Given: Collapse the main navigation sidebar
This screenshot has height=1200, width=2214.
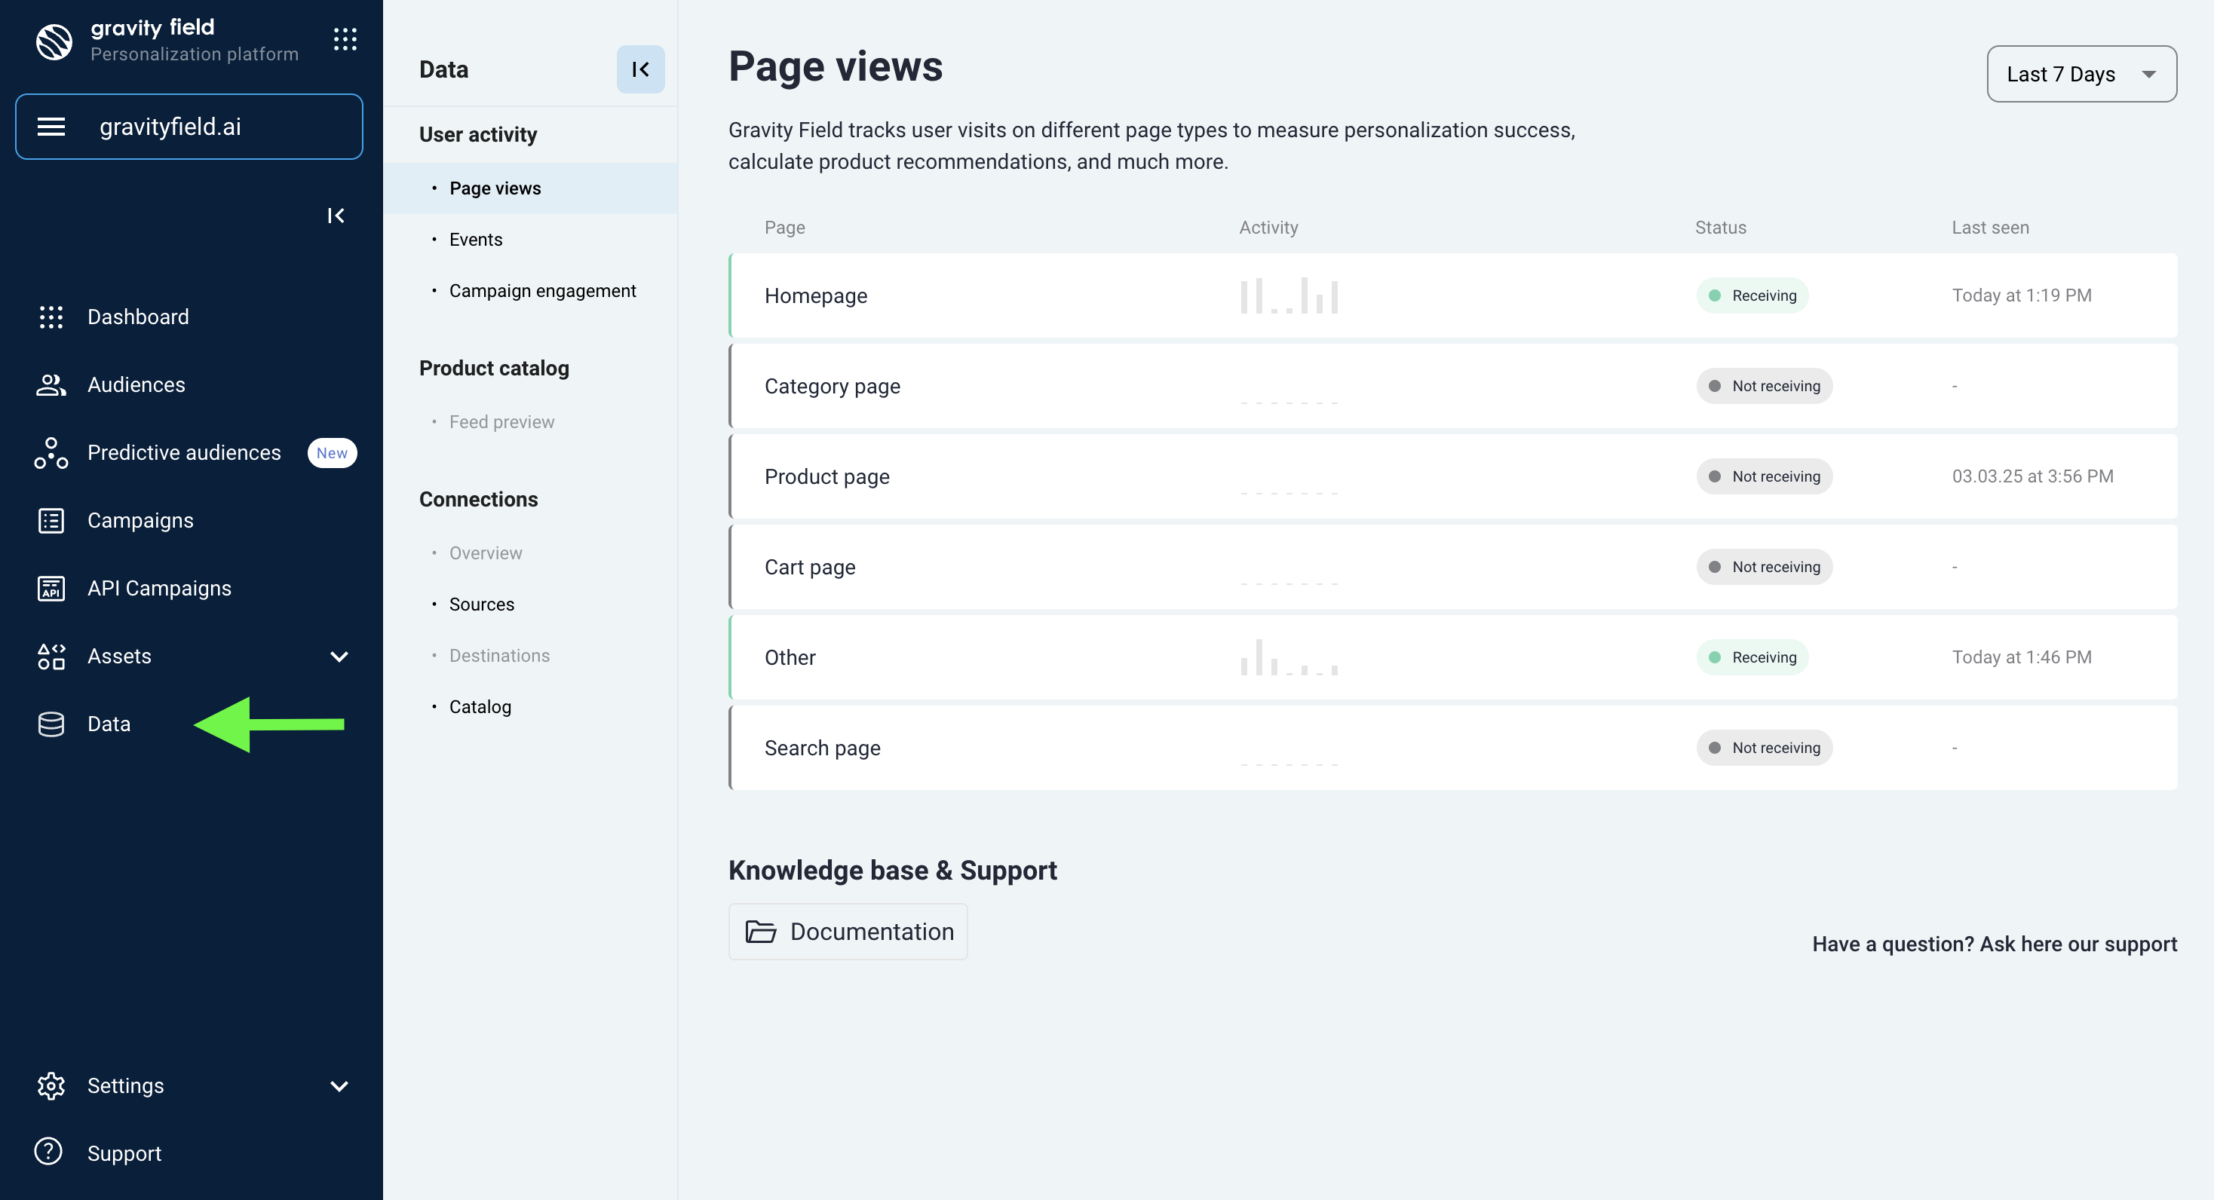Looking at the screenshot, I should click(x=336, y=216).
